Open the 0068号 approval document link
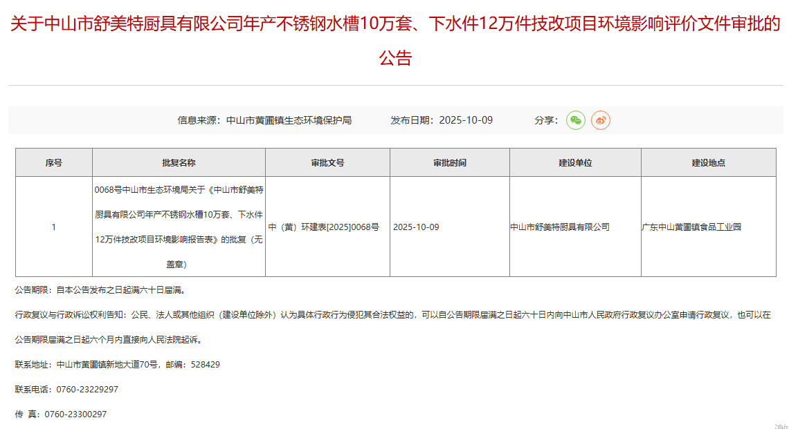 tap(179, 227)
